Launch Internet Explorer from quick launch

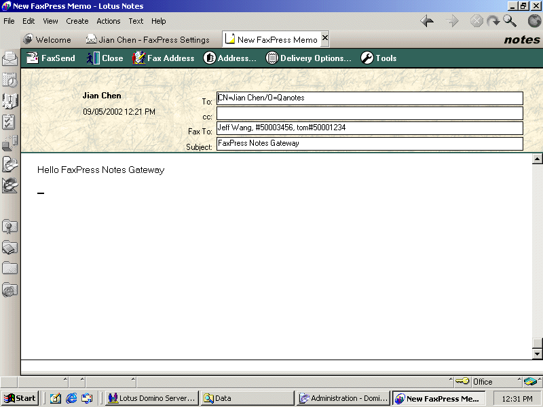(71, 398)
